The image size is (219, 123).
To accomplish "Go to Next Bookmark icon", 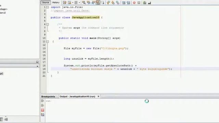I will tap(113, 2).
